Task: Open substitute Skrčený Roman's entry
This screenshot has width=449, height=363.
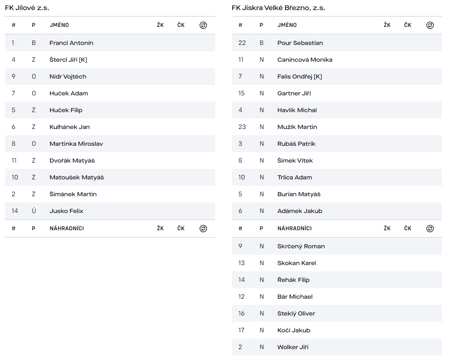Action: [x=301, y=246]
